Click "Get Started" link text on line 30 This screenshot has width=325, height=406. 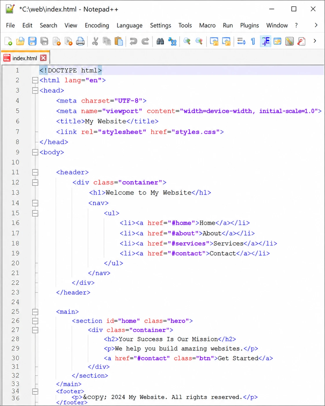pos(238,358)
